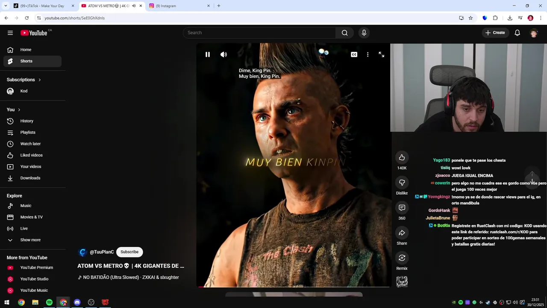Select Shorts in sidebar

pos(32,61)
